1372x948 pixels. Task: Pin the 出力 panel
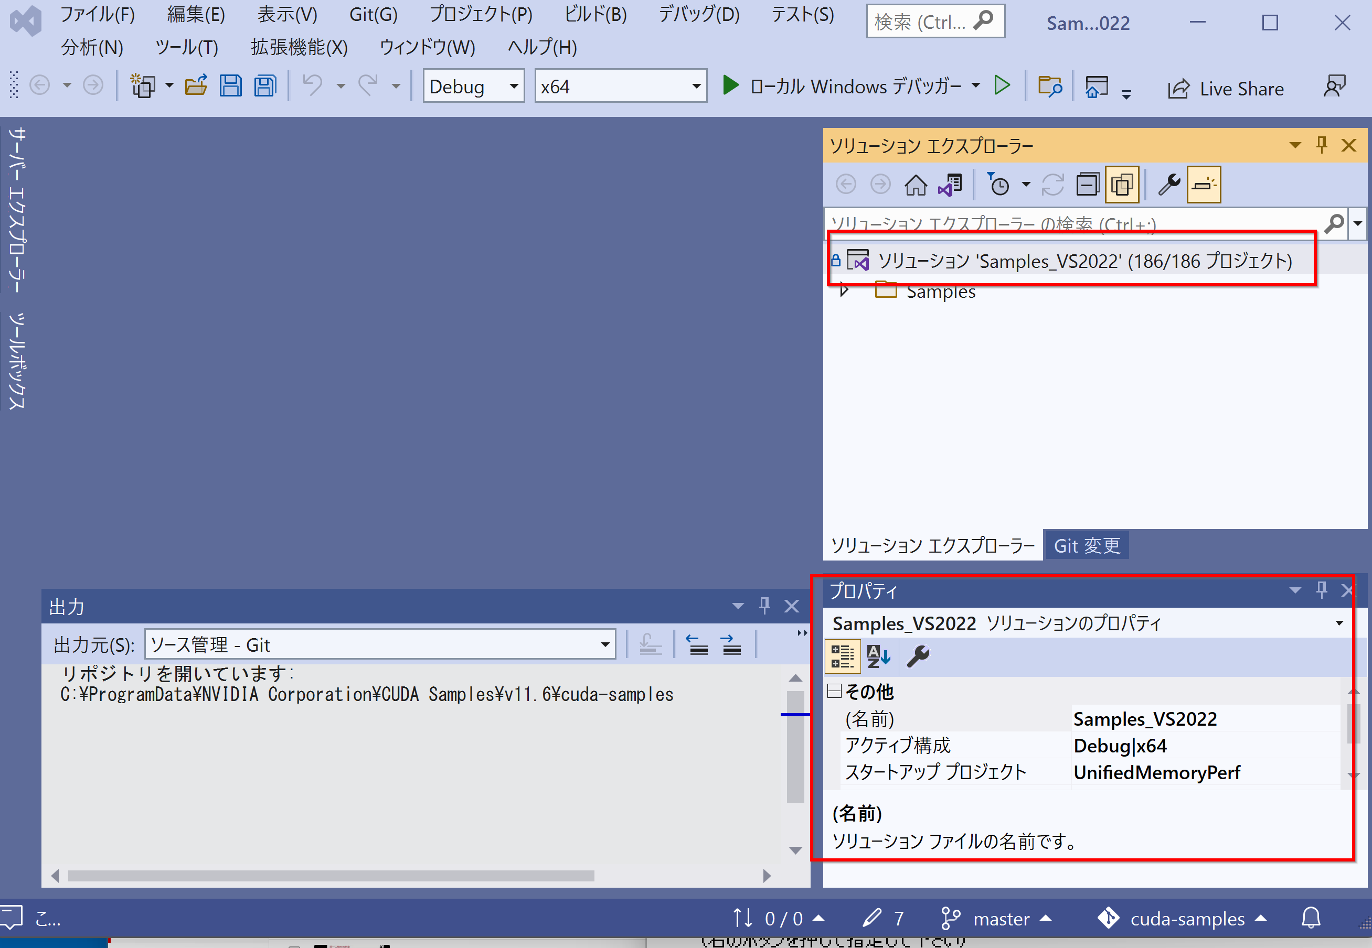pyautogui.click(x=765, y=606)
